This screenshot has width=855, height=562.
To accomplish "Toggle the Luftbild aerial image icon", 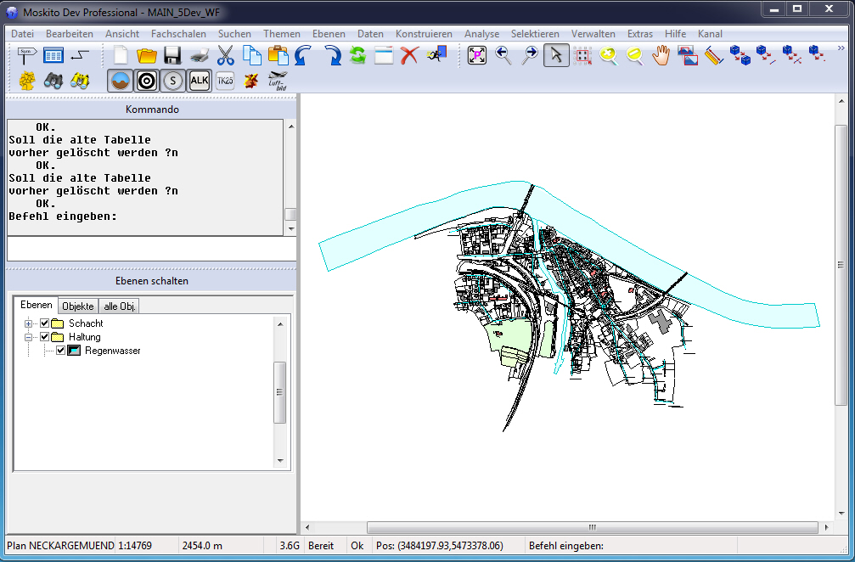I will click(x=278, y=81).
